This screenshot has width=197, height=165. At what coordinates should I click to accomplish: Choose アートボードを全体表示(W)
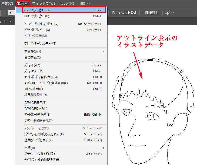click(x=61, y=77)
